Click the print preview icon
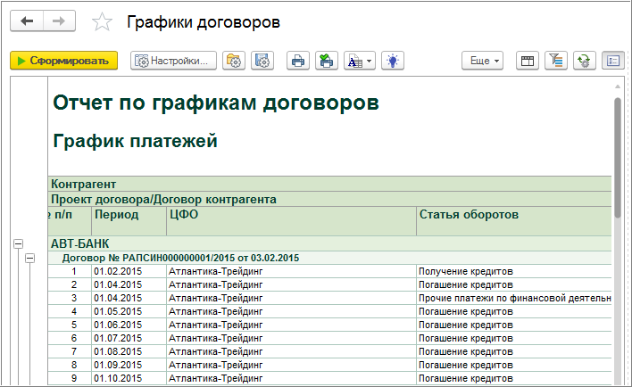 pos(327,61)
